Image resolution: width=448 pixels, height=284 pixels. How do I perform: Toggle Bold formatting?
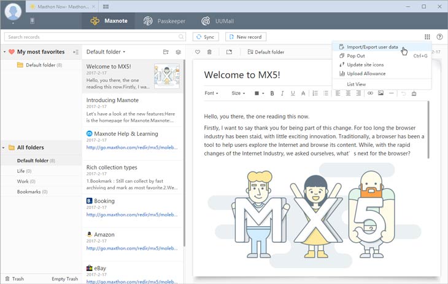point(272,93)
